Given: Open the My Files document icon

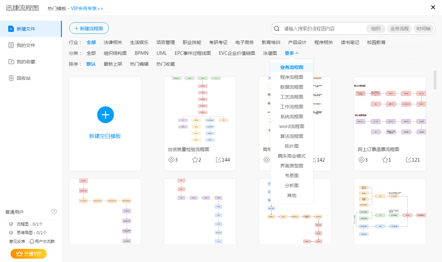Looking at the screenshot, I should pos(11,45).
